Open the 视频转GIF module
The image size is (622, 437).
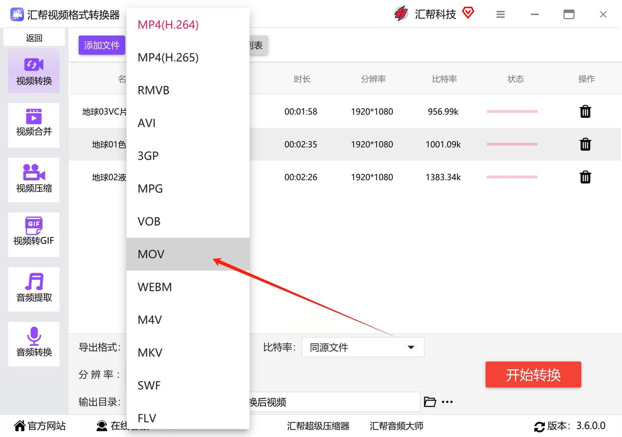(34, 234)
